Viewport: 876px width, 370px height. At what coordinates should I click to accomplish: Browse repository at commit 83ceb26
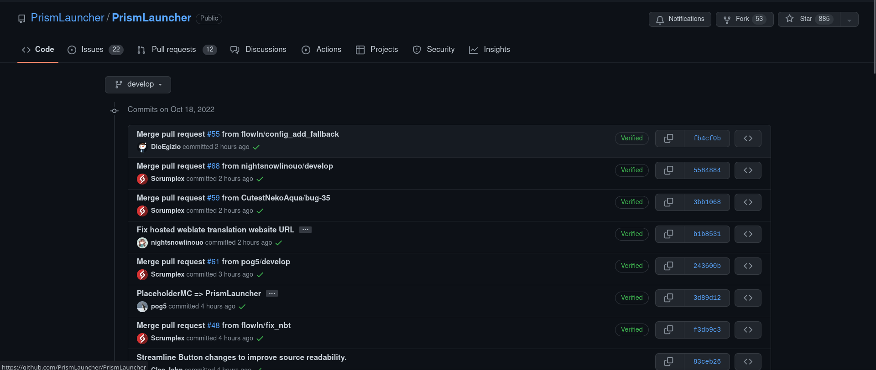(x=748, y=362)
